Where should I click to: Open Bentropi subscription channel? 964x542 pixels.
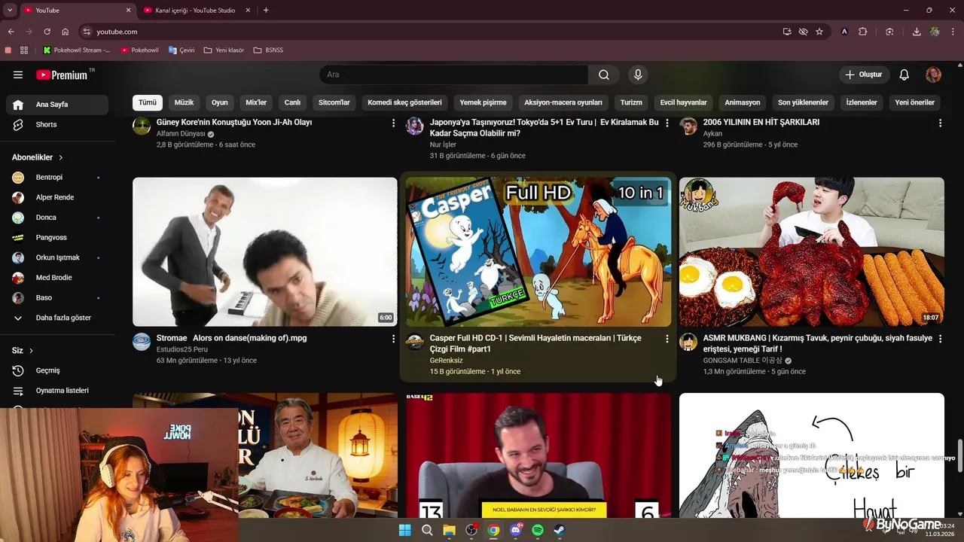point(57,178)
